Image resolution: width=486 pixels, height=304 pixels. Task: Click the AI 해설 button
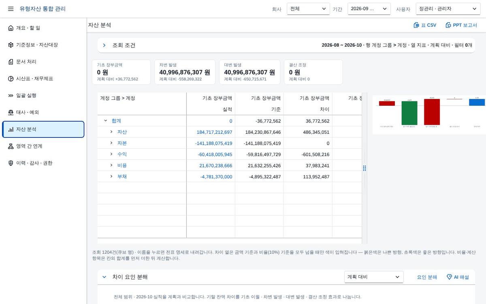pyautogui.click(x=458, y=277)
